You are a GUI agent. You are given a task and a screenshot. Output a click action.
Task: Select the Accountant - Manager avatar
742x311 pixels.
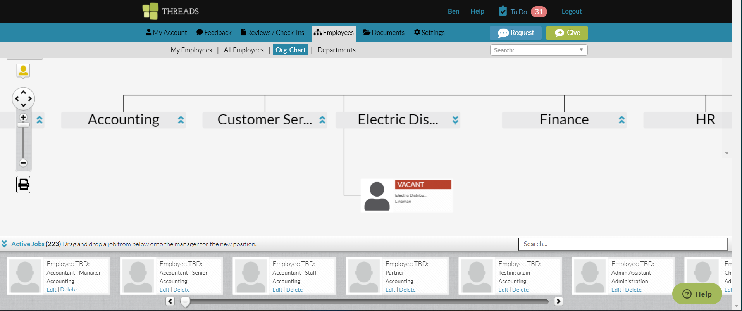(x=25, y=276)
